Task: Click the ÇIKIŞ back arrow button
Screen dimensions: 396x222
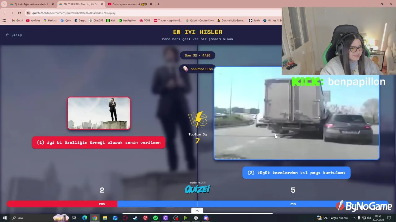Action: coord(14,35)
